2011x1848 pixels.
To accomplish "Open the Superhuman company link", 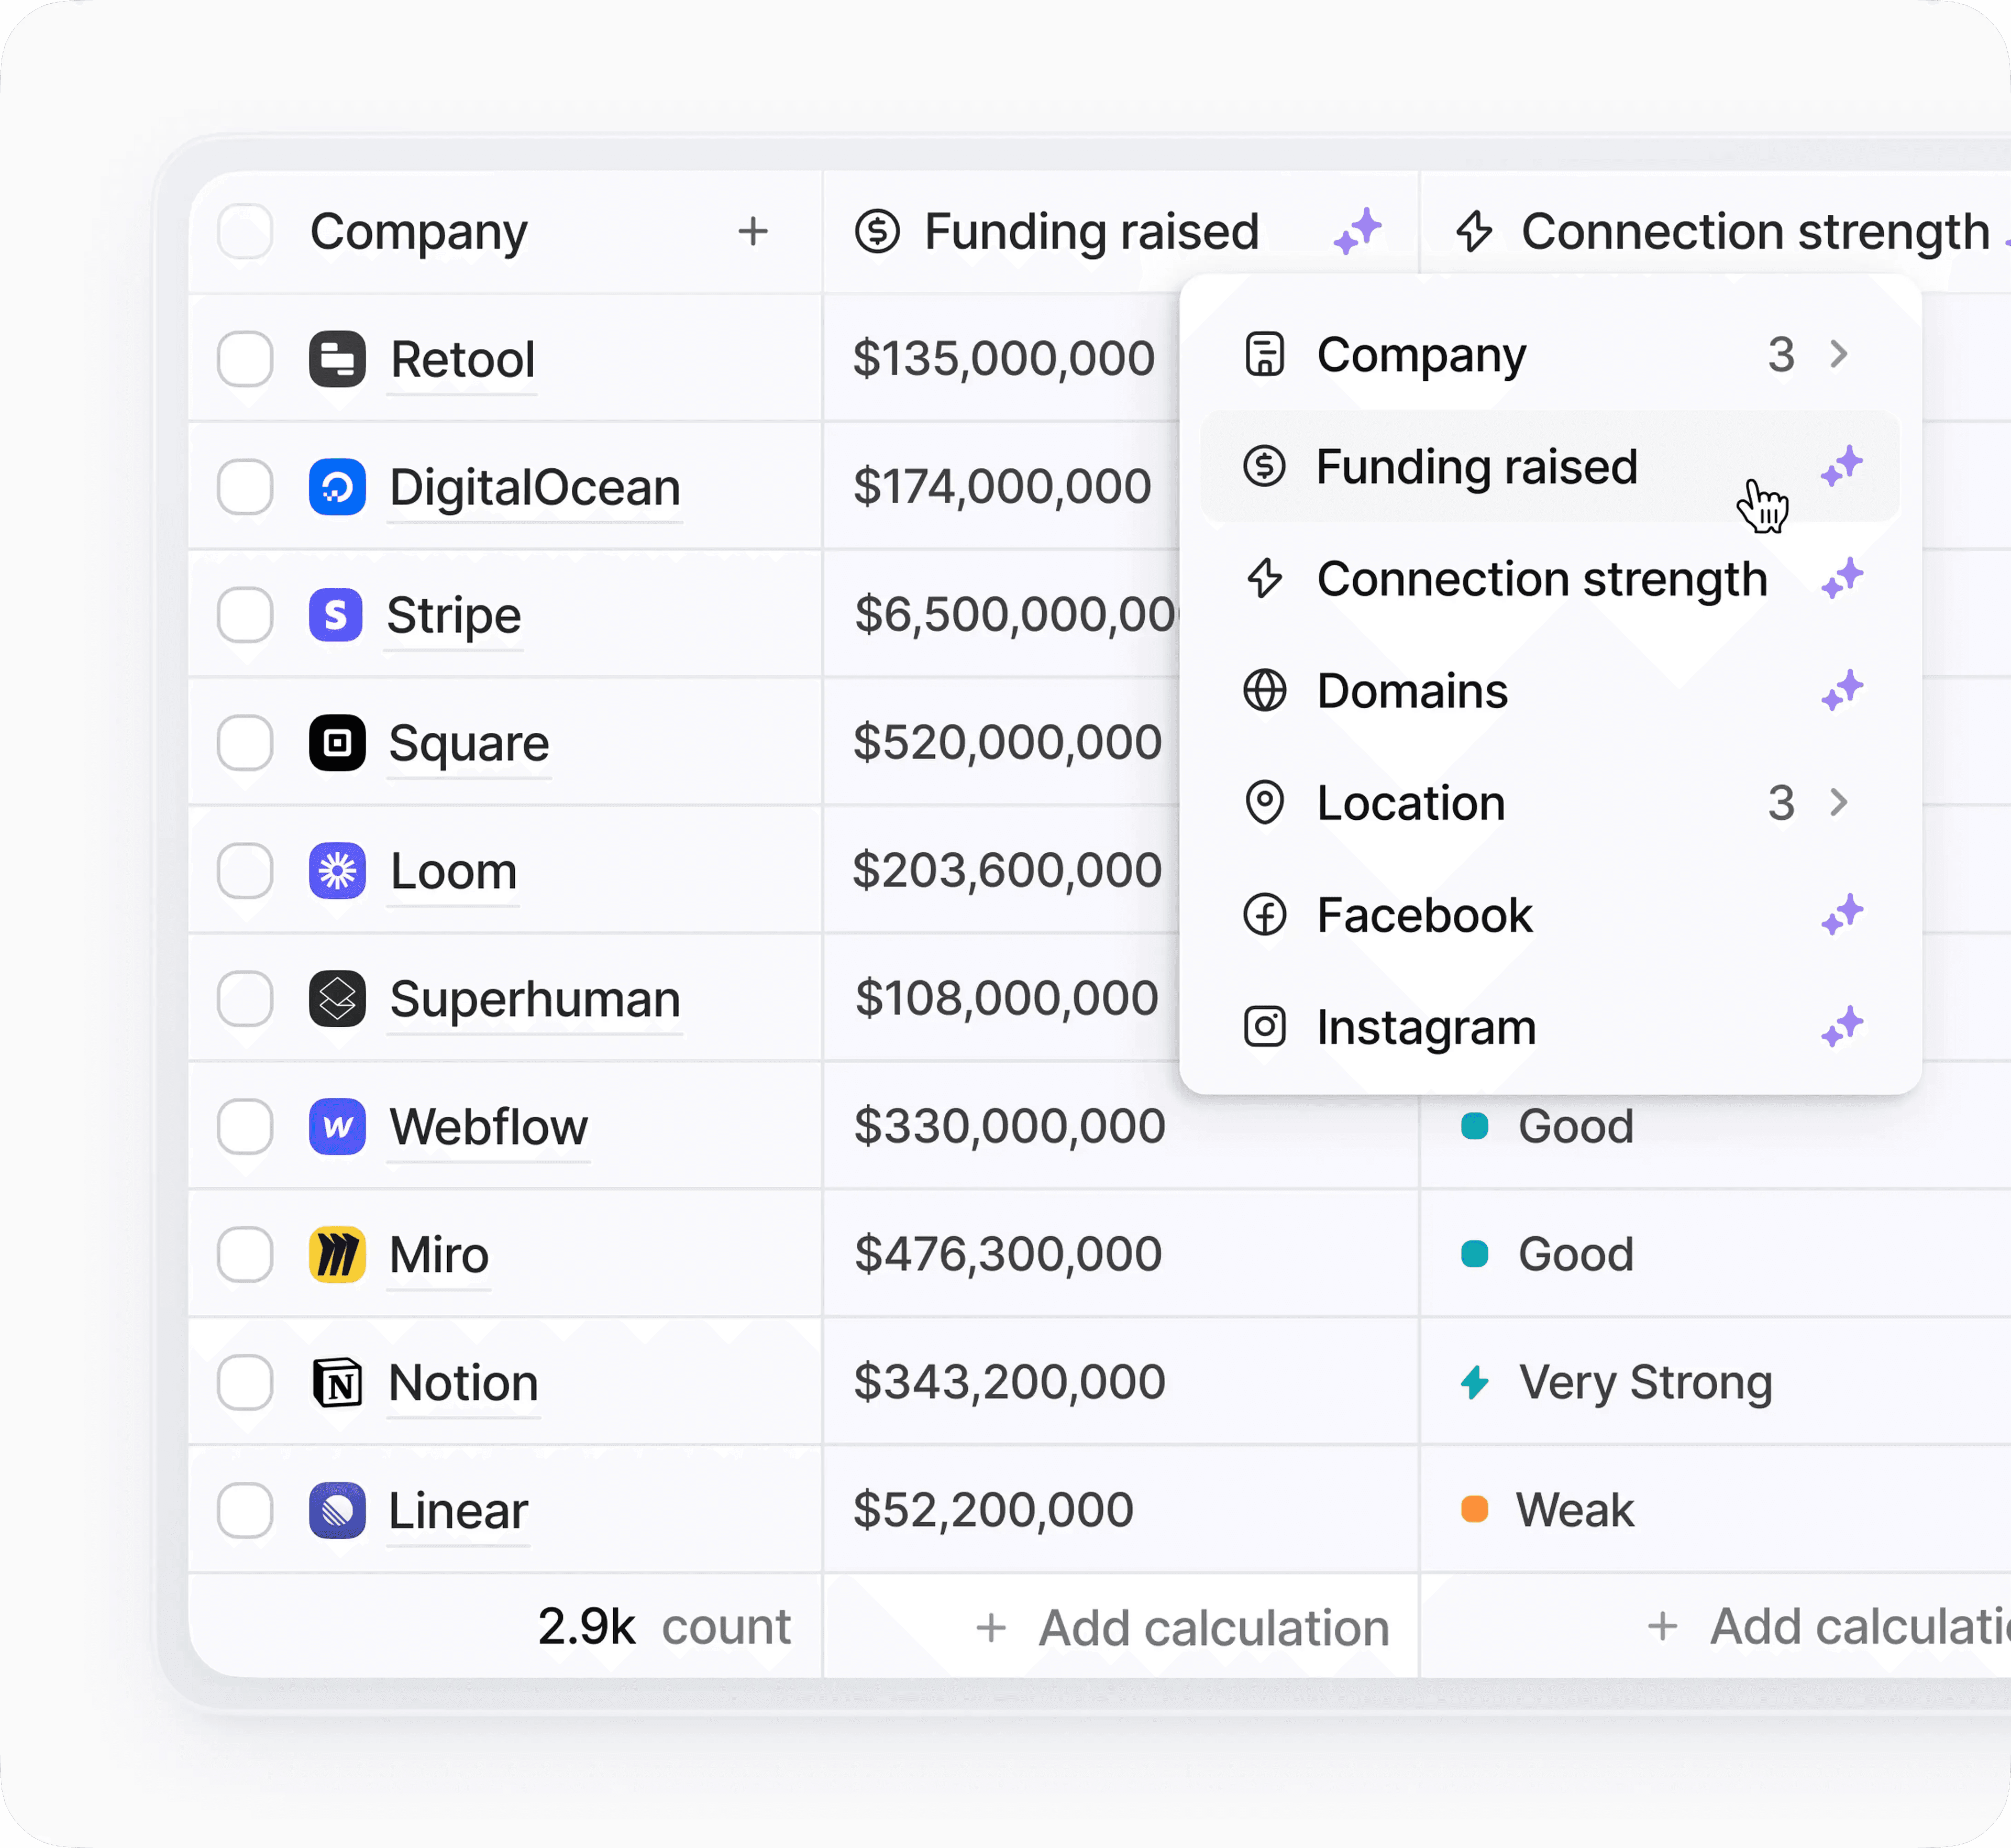I will [x=534, y=999].
